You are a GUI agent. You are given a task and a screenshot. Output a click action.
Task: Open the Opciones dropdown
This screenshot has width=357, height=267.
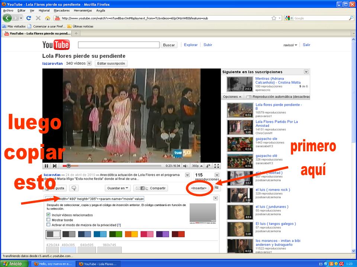coord(232,97)
